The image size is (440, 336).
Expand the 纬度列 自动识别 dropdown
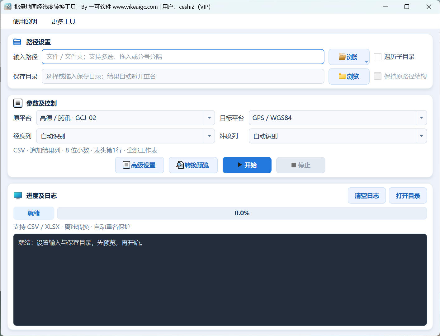[338, 136]
